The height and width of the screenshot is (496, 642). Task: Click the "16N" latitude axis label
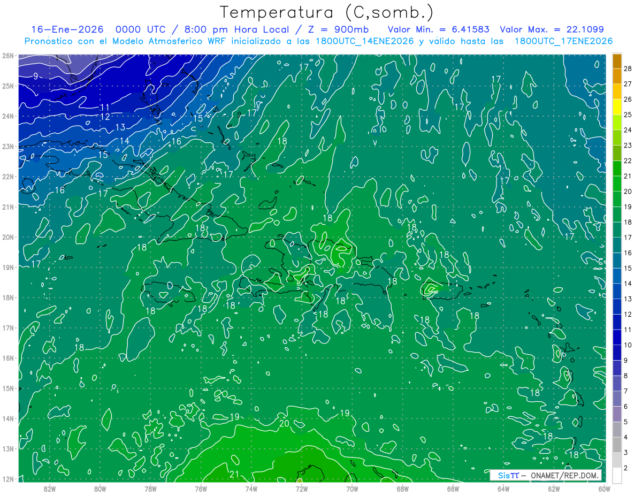(x=7, y=358)
